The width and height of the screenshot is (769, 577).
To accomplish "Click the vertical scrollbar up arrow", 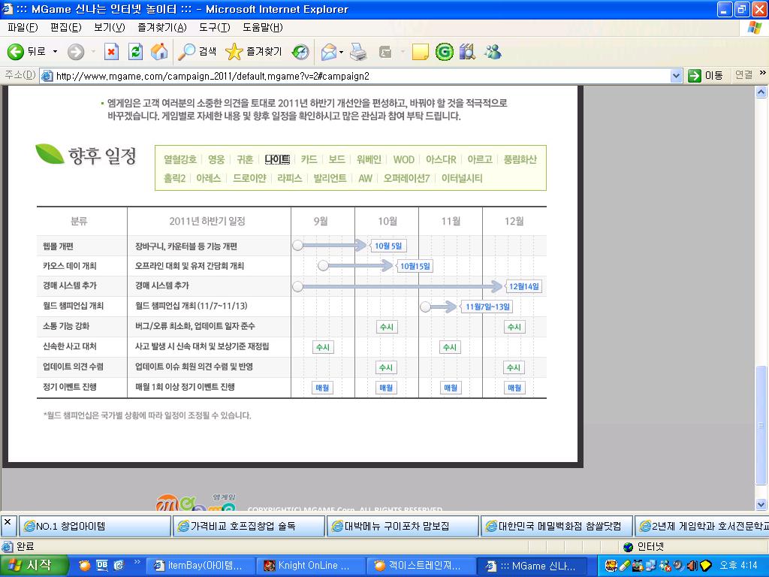I will pyautogui.click(x=761, y=92).
